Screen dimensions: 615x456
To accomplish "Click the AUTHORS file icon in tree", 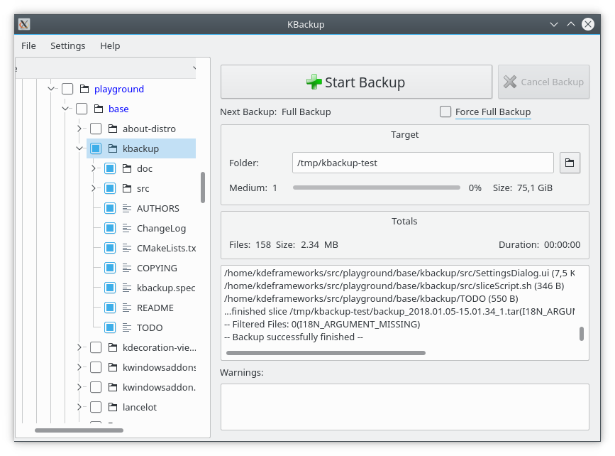I will (x=127, y=209).
